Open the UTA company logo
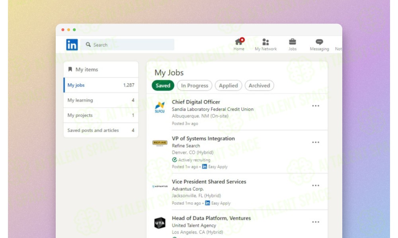This screenshot has height=238, width=398. pos(160,223)
